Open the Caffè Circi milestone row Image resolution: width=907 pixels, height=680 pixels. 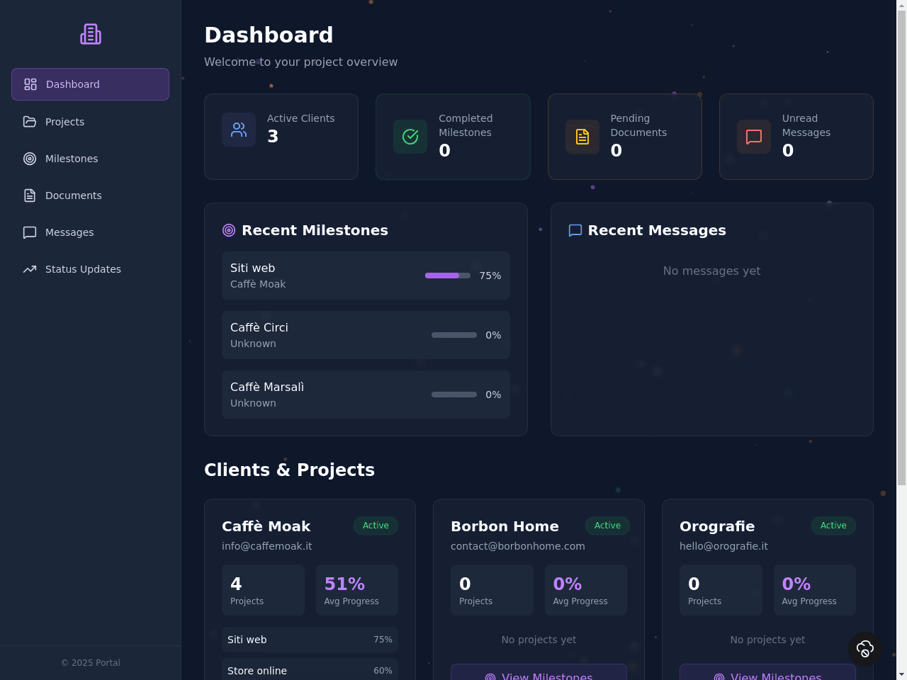coord(366,335)
